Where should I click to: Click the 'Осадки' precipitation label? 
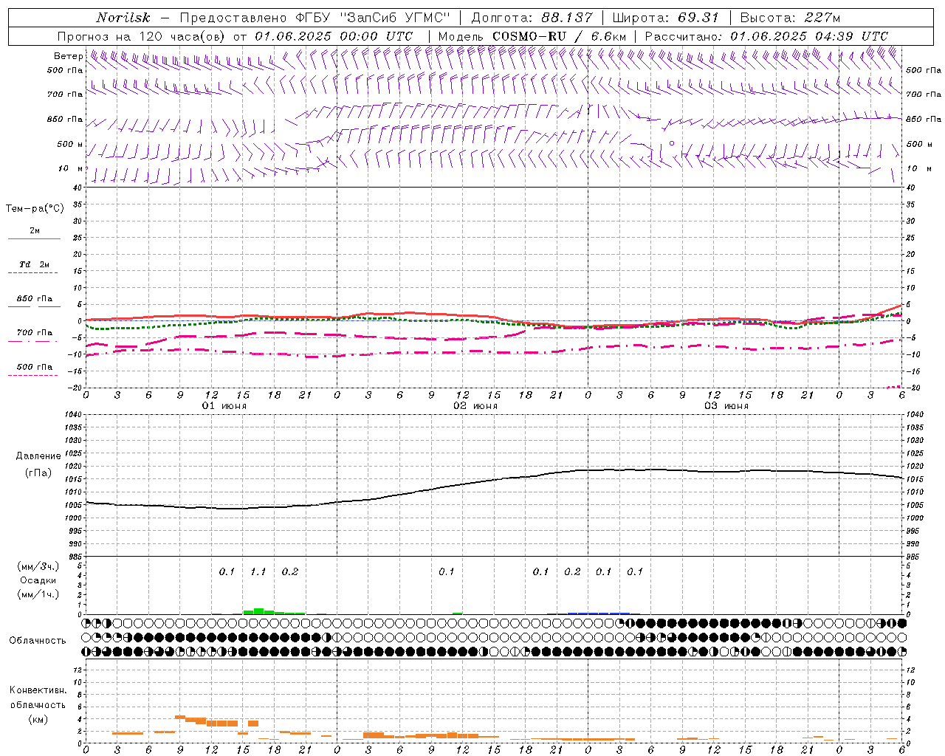click(38, 580)
